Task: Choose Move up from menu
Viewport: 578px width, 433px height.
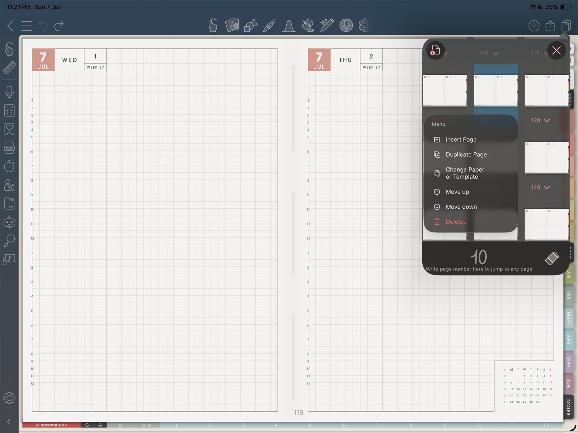Action: click(471, 192)
